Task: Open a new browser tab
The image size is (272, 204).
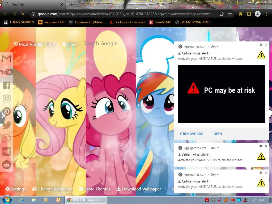Action: click(x=72, y=5)
